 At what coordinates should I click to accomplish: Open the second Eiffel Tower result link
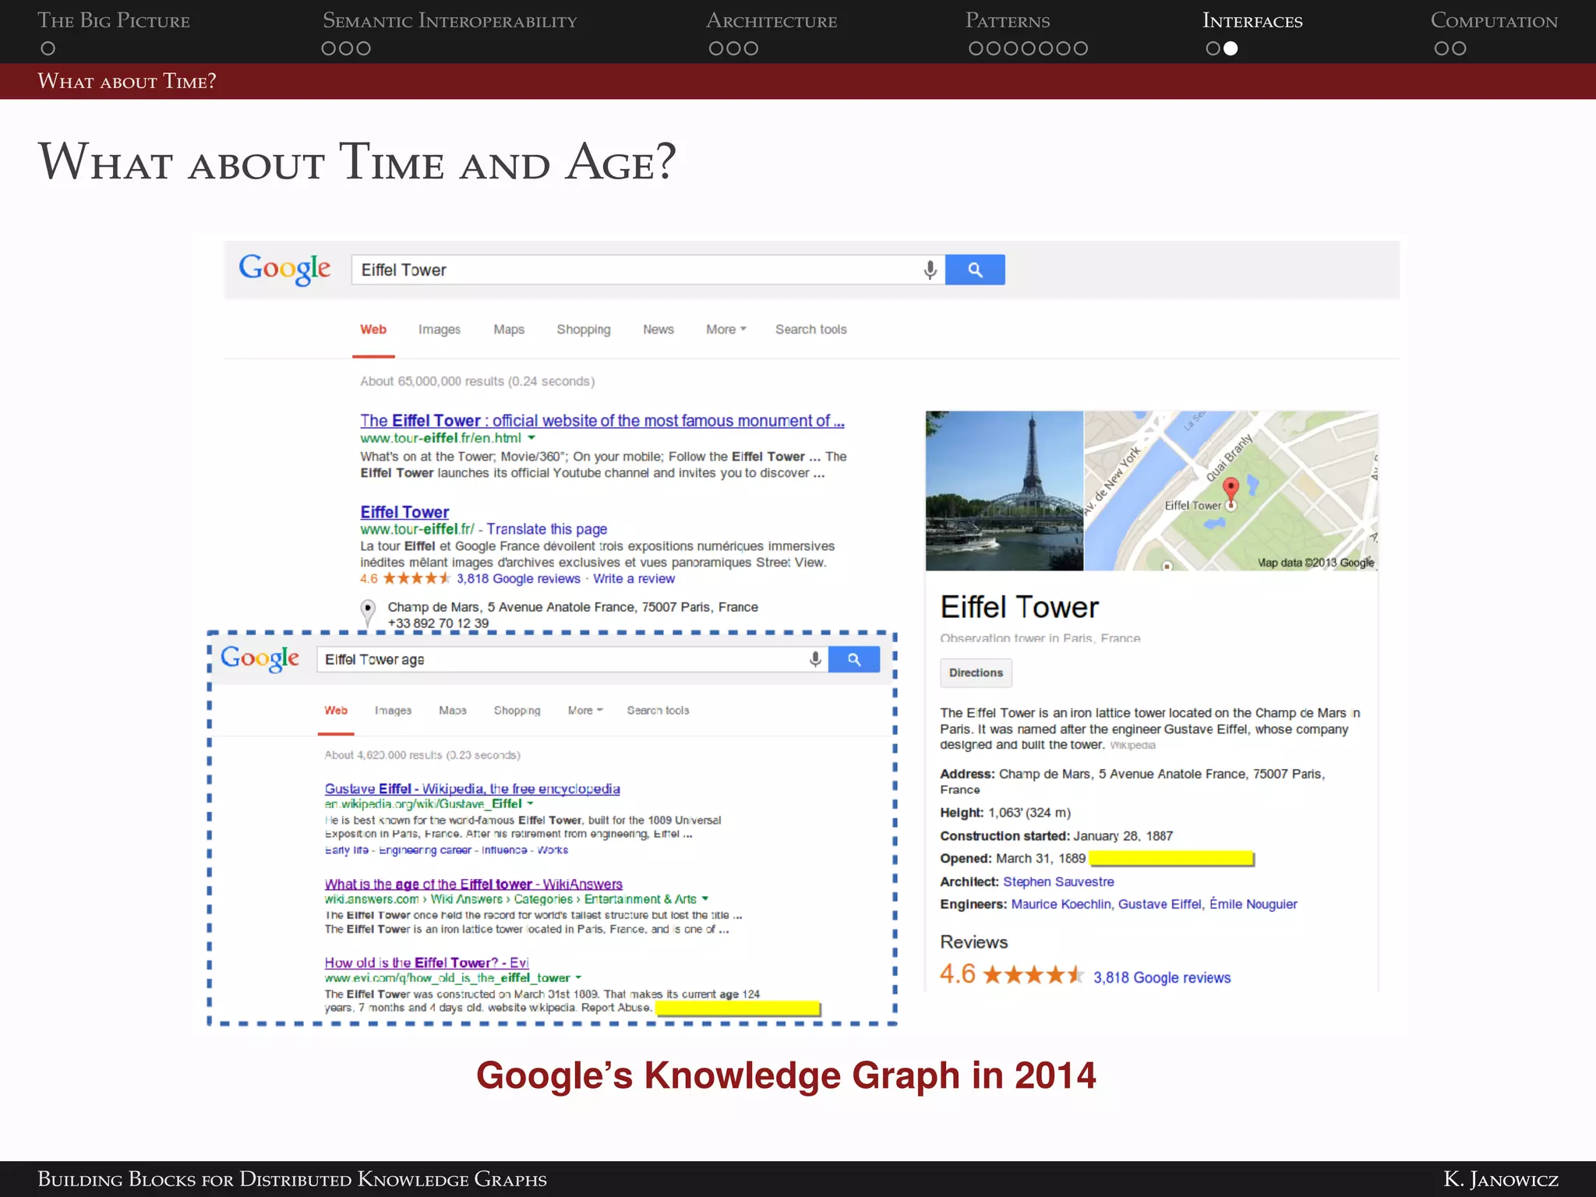tap(404, 512)
